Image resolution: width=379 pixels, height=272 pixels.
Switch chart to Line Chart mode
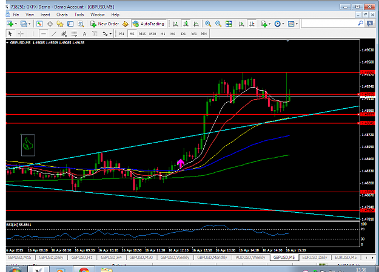click(196, 24)
